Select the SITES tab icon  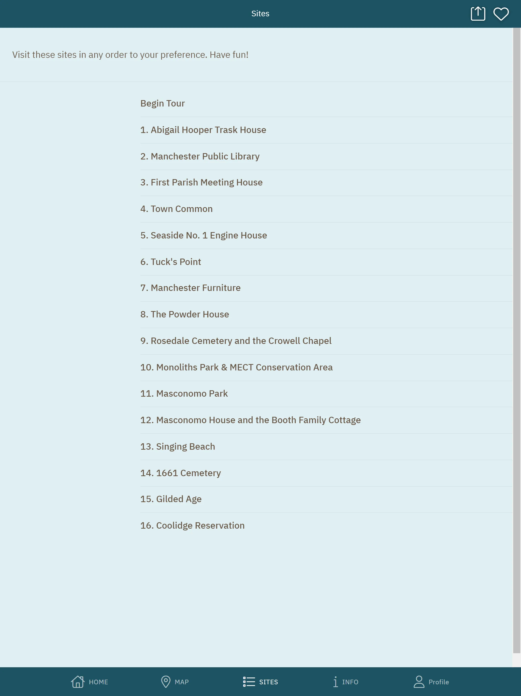point(249,682)
